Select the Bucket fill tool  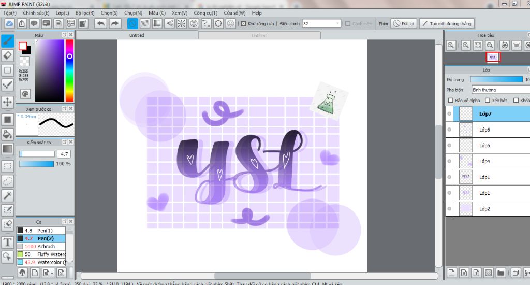(x=7, y=134)
